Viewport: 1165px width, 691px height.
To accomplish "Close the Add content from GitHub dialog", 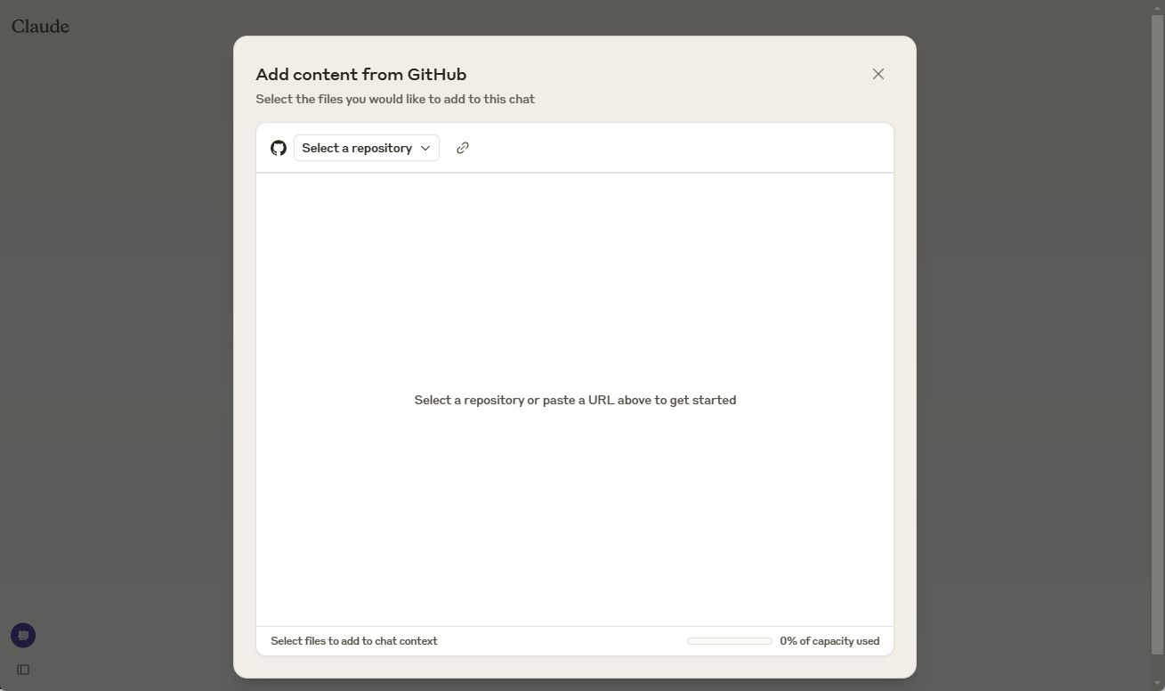I will 878,74.
